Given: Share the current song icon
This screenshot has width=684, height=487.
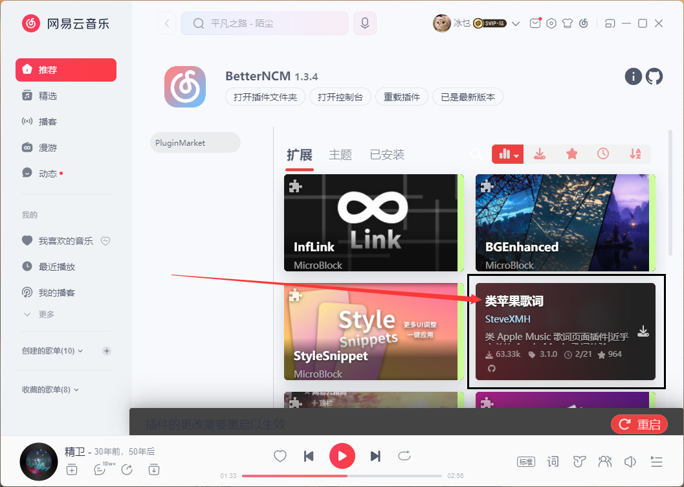Looking at the screenshot, I should [x=127, y=470].
